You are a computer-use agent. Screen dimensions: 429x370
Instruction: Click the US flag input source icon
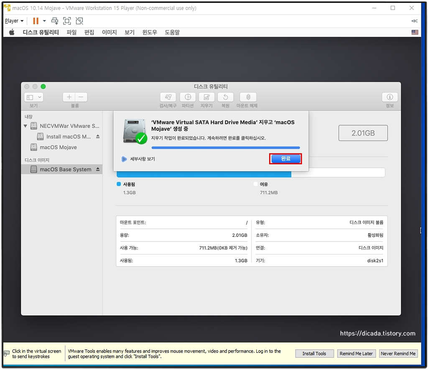coord(415,32)
